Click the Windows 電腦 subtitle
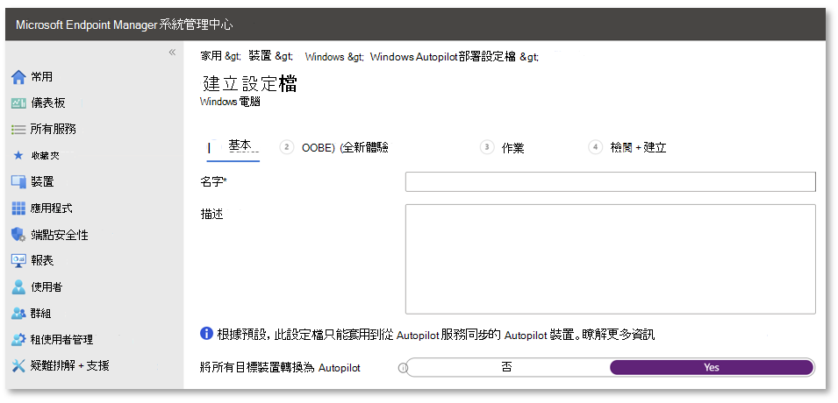Viewport: 838px width, 403px height. pyautogui.click(x=230, y=102)
